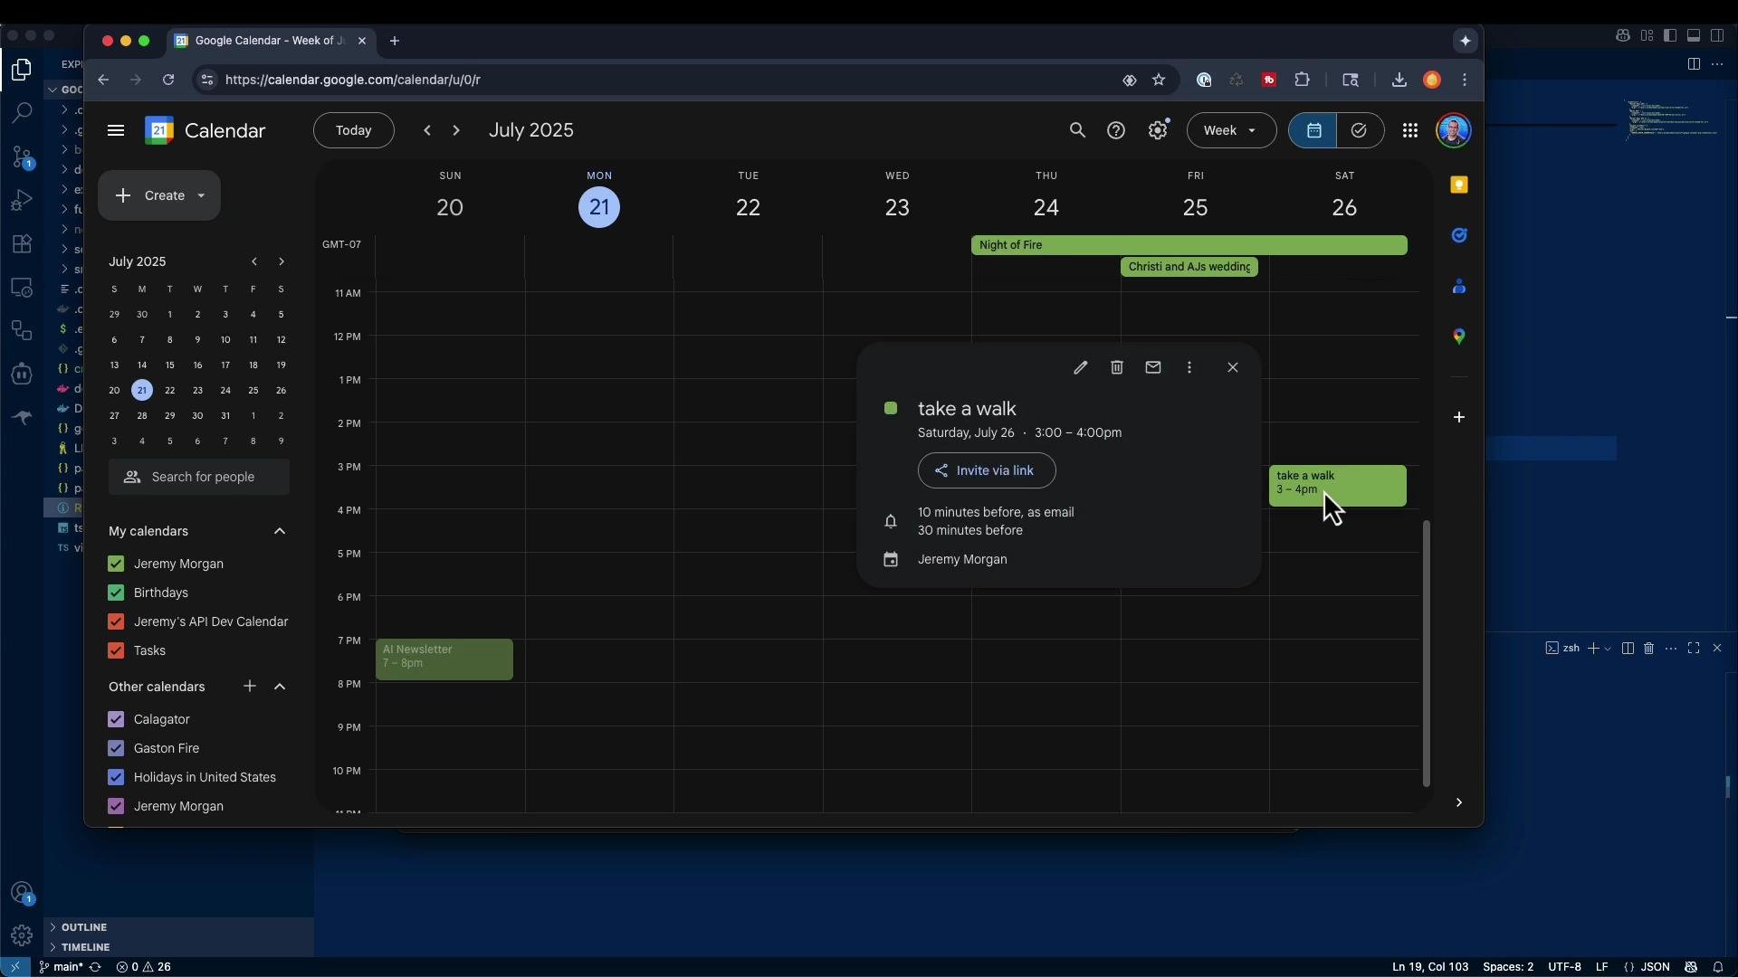Show previous month in mini calendar
The width and height of the screenshot is (1738, 977).
pos(254,261)
